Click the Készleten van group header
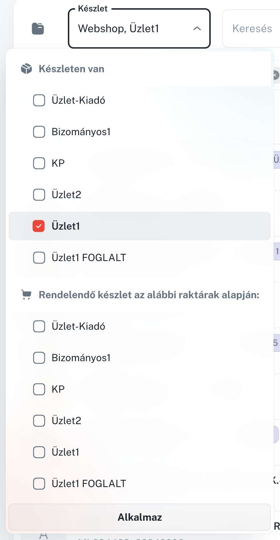The width and height of the screenshot is (280, 540). click(71, 69)
